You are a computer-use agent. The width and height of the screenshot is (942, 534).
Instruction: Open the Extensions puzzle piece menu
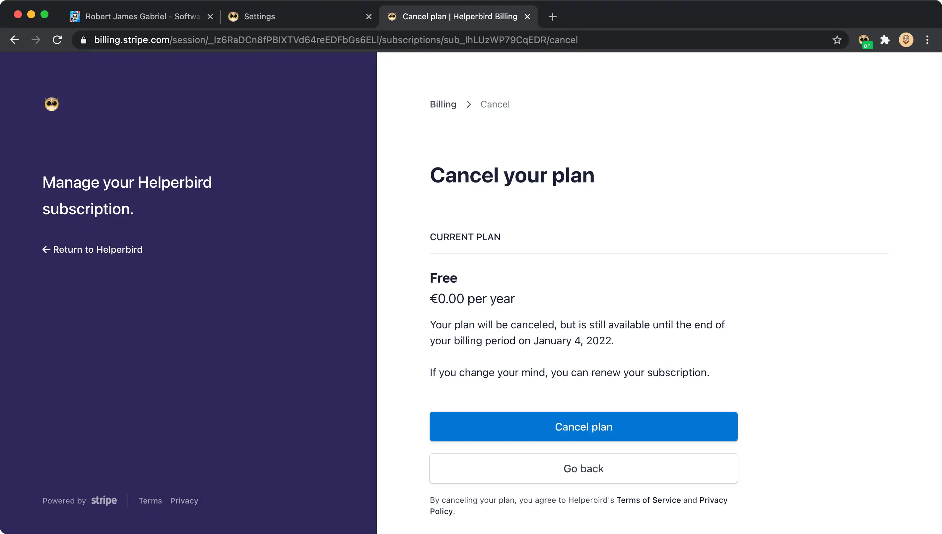click(x=885, y=39)
